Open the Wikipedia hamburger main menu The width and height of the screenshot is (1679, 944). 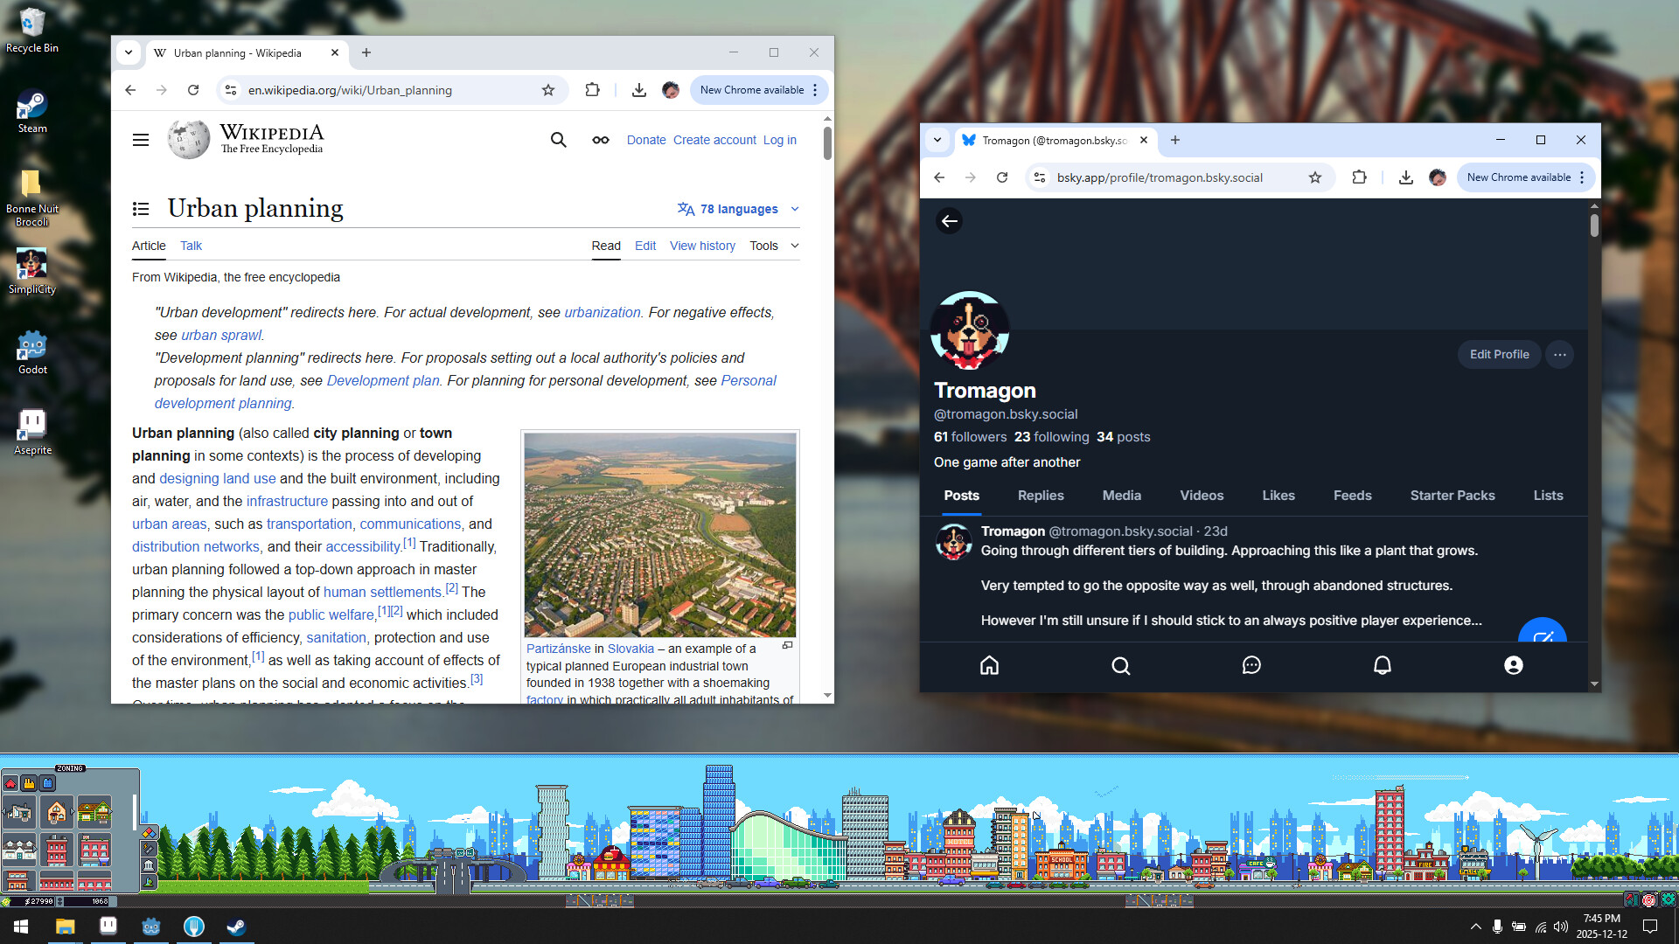[x=140, y=139]
